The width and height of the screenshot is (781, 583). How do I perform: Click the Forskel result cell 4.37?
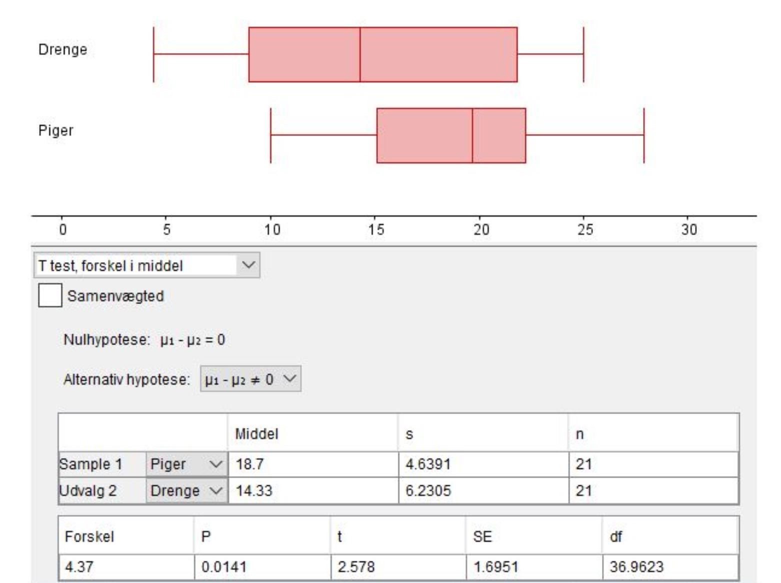126,567
